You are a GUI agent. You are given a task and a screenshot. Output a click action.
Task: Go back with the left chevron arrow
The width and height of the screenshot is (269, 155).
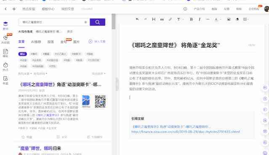pyautogui.click(x=5, y=9)
